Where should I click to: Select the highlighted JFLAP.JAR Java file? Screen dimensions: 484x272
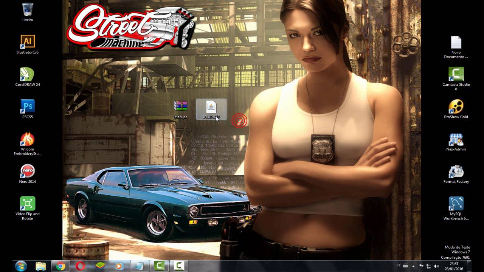(211, 110)
